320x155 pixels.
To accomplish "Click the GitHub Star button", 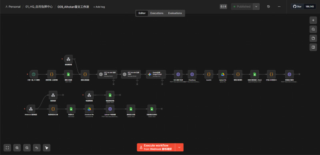I will (x=297, y=6).
